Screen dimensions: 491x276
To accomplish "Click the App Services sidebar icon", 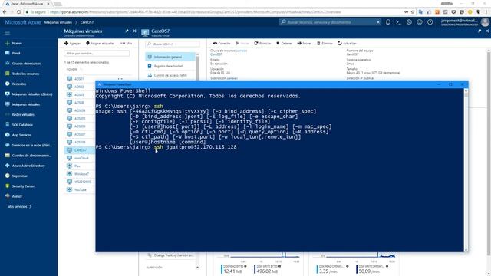I will coord(7,135).
